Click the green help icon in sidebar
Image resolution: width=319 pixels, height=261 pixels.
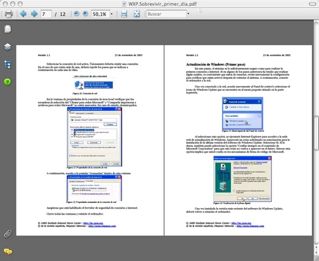click(x=8, y=82)
